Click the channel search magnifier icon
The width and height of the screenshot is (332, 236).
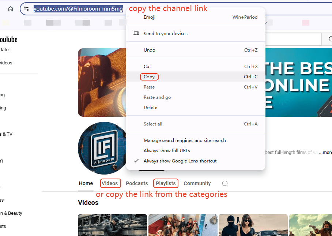pos(225,184)
